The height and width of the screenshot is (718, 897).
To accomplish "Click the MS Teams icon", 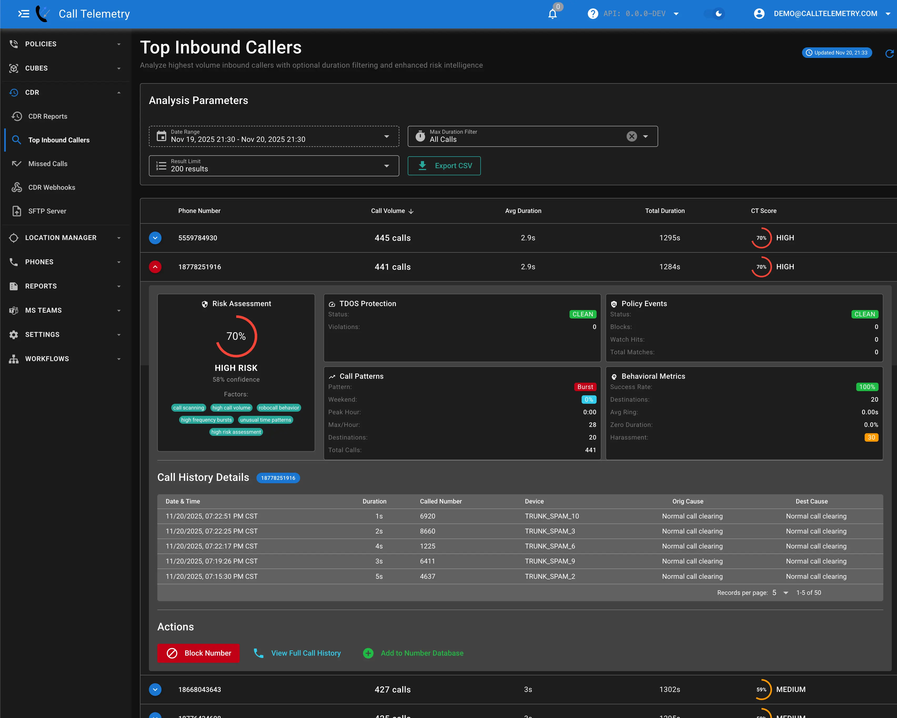I will (14, 311).
